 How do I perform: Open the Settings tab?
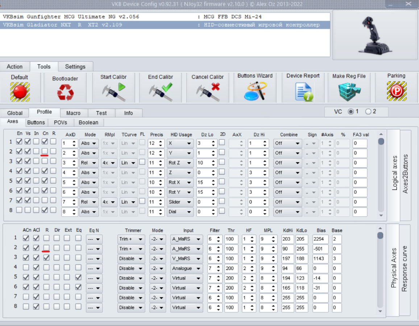[75, 67]
